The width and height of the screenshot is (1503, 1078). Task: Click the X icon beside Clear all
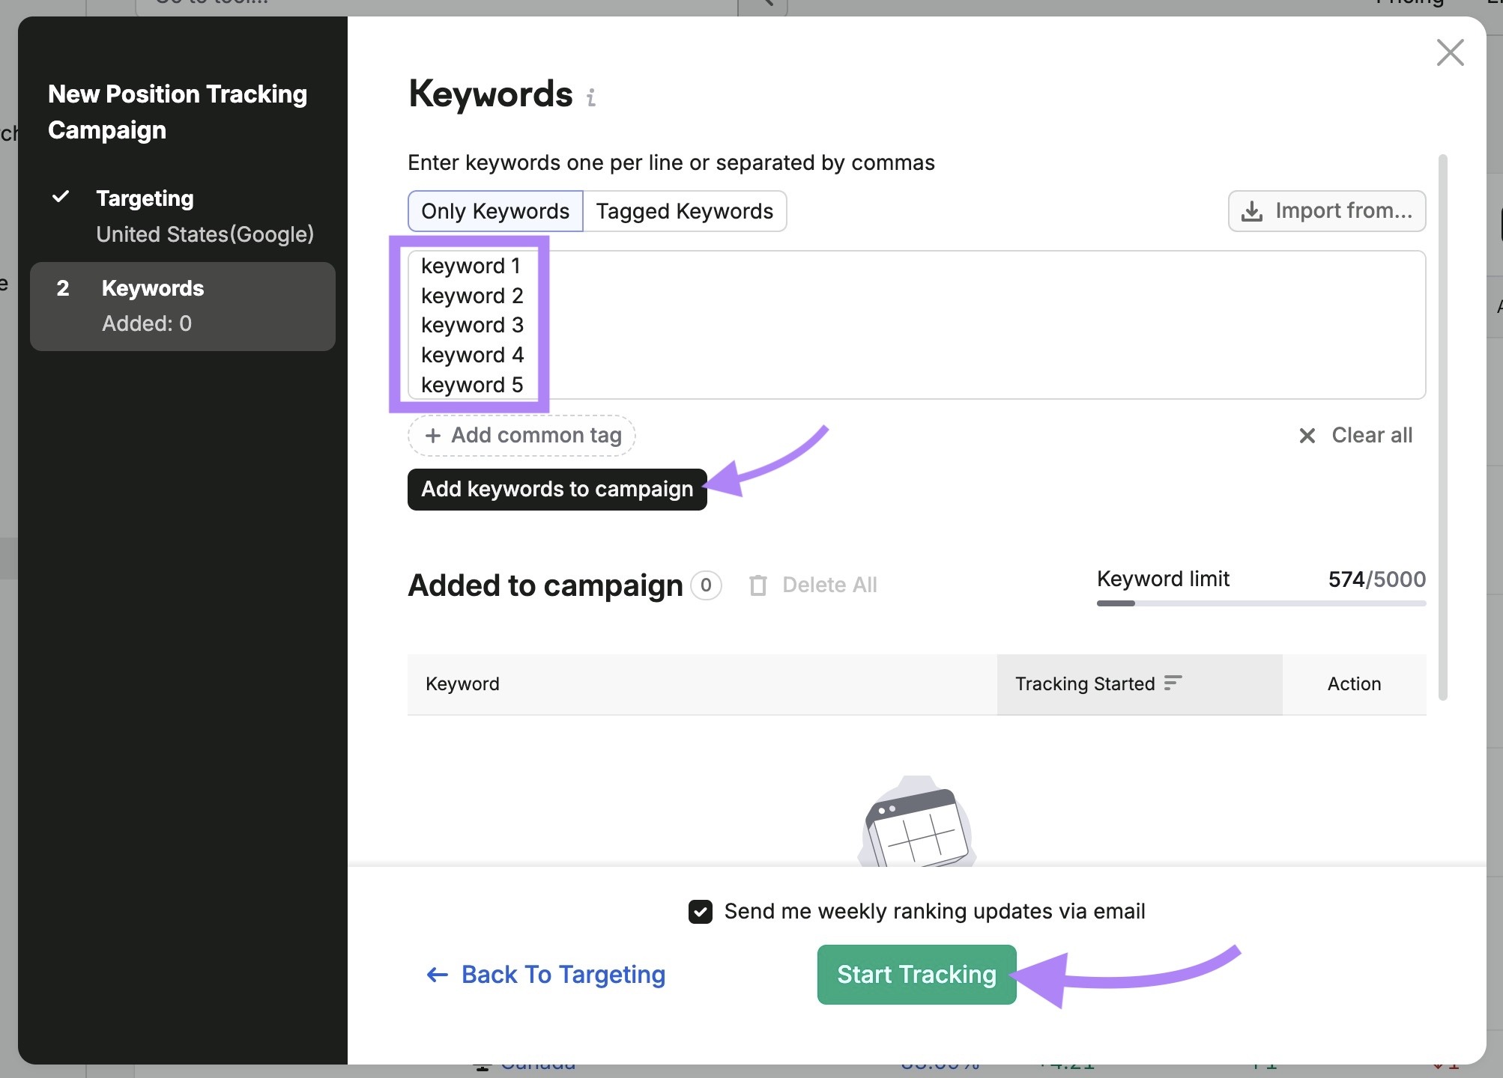tap(1307, 436)
